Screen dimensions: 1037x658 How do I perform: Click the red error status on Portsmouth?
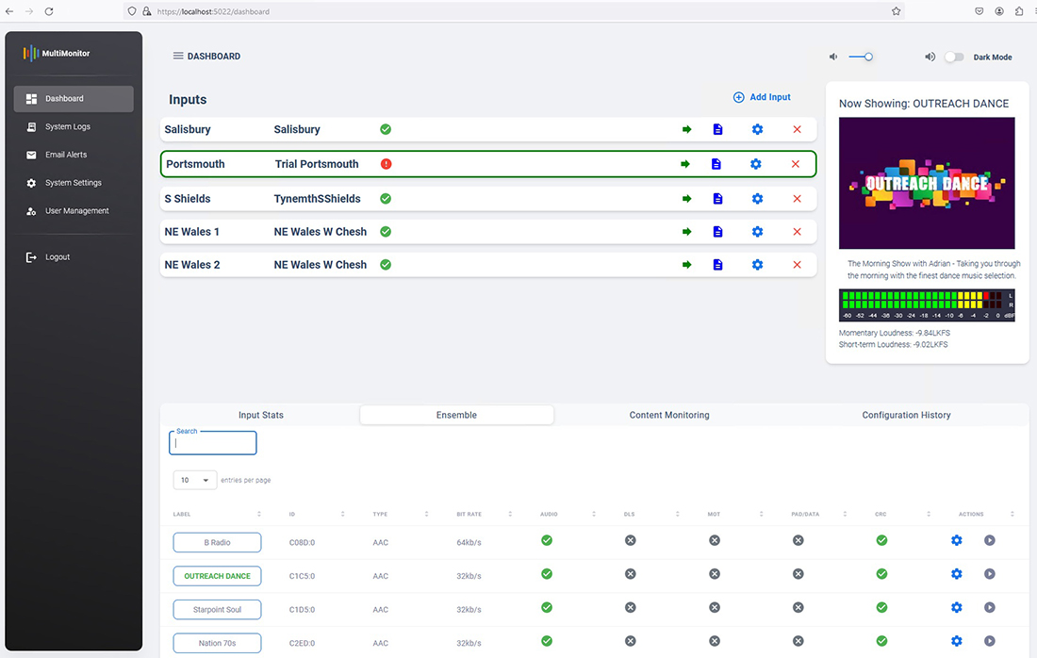(386, 164)
